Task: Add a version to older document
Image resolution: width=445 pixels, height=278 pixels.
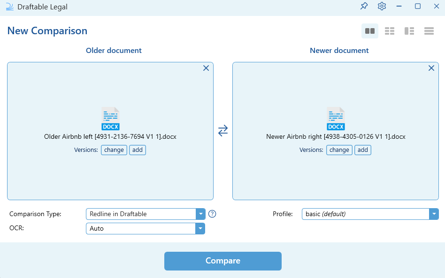Action: tap(138, 150)
